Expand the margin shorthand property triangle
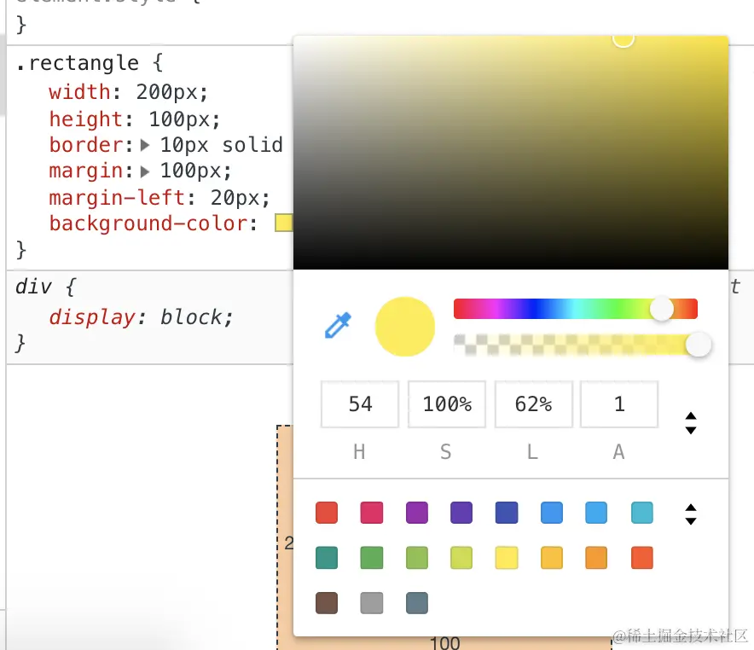Image resolution: width=754 pixels, height=650 pixels. 145,171
